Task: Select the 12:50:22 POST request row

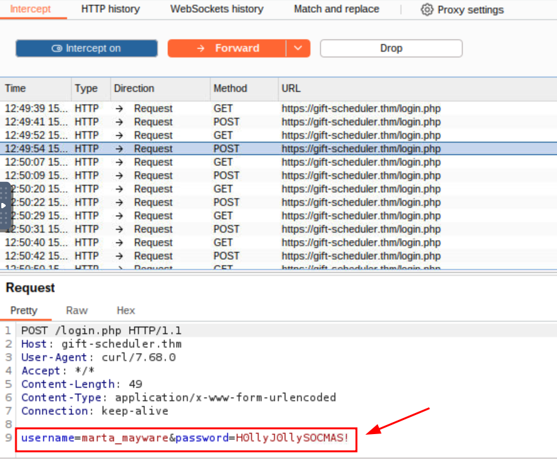Action: click(x=278, y=202)
